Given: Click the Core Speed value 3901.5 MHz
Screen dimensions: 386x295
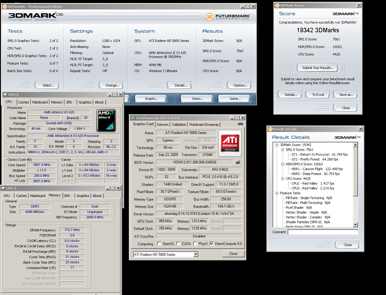Looking at the screenshot, I should coord(42,165).
